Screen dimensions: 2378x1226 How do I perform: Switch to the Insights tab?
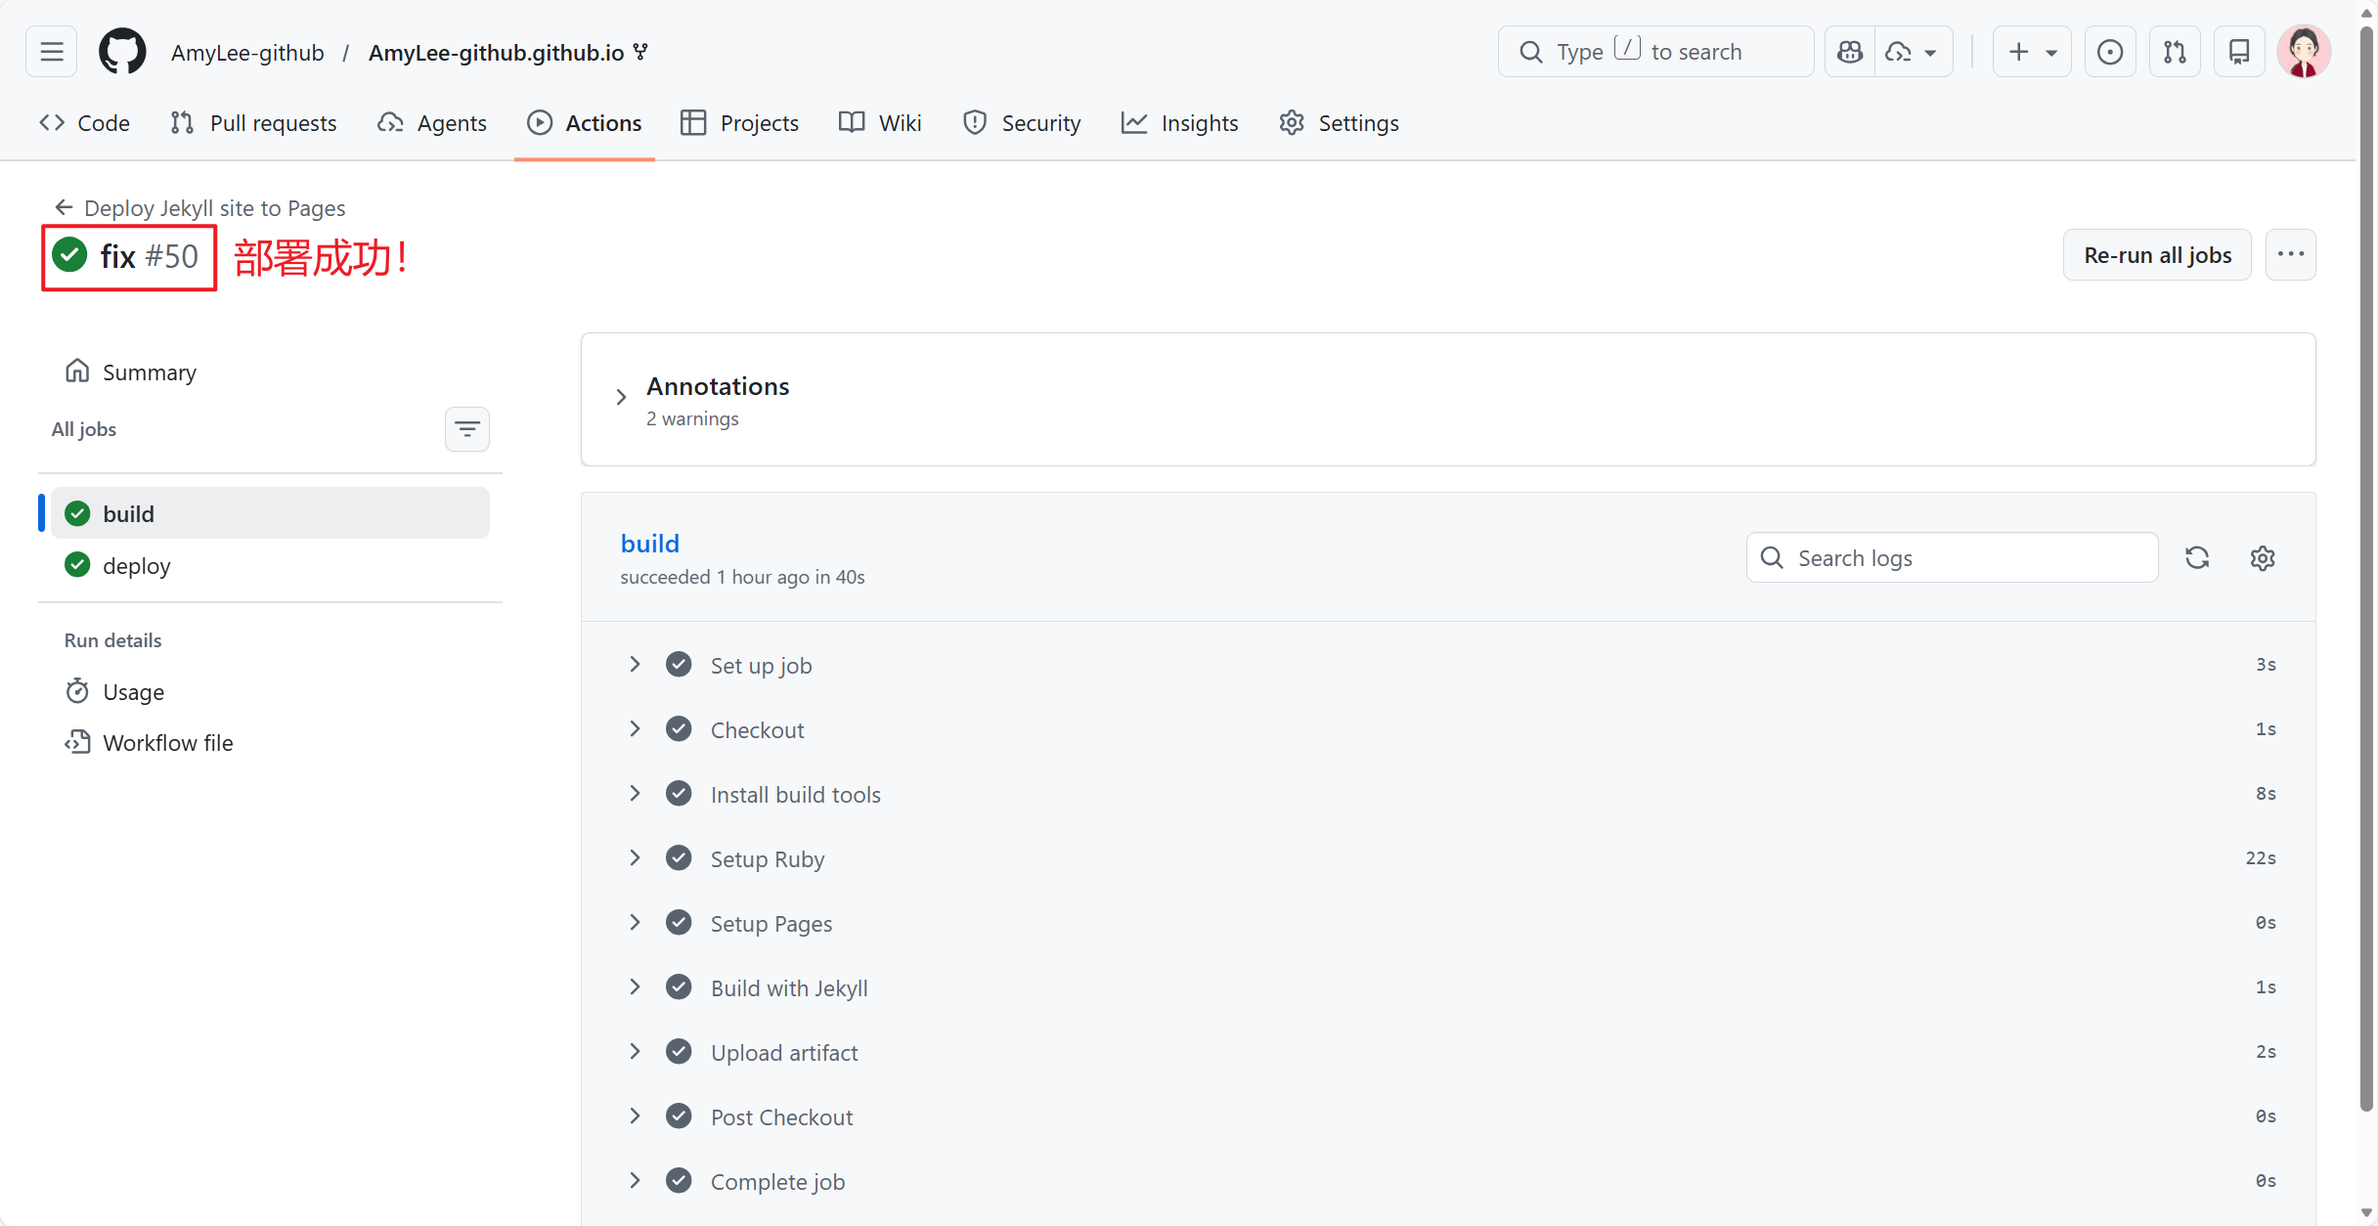coord(1179,123)
